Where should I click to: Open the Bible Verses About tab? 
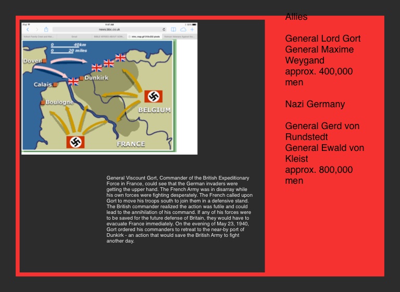coord(108,37)
